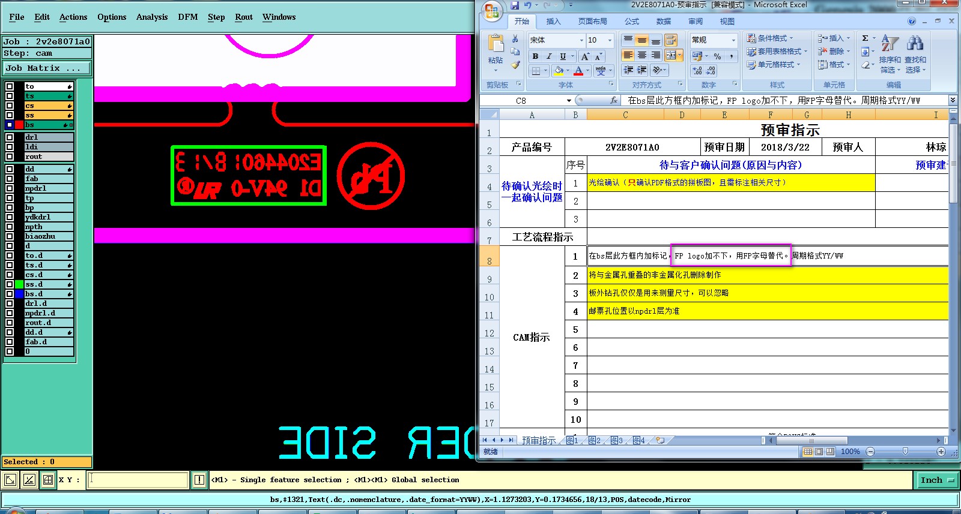
Task: Click the 排序和筛选 sort and filter button
Action: (890, 55)
